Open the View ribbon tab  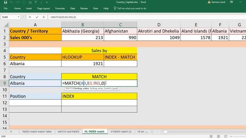(95, 8)
